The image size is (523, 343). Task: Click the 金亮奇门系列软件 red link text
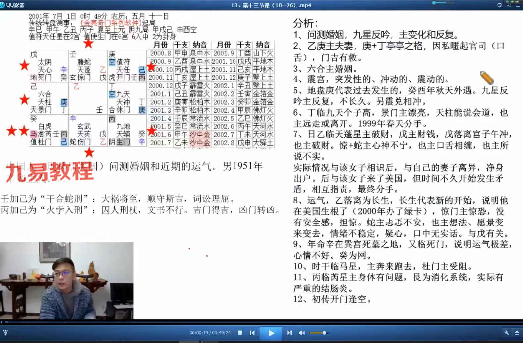[x=111, y=23]
